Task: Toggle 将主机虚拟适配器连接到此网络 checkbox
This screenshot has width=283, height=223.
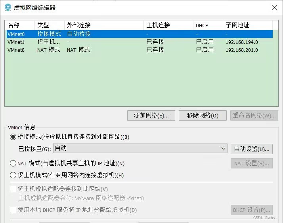Action: click(x=13, y=189)
